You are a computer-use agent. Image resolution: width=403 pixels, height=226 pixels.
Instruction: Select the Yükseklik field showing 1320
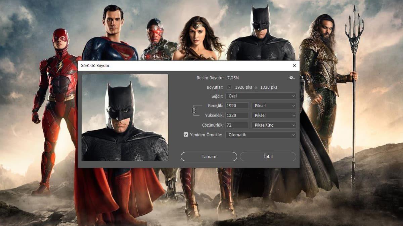(x=237, y=115)
